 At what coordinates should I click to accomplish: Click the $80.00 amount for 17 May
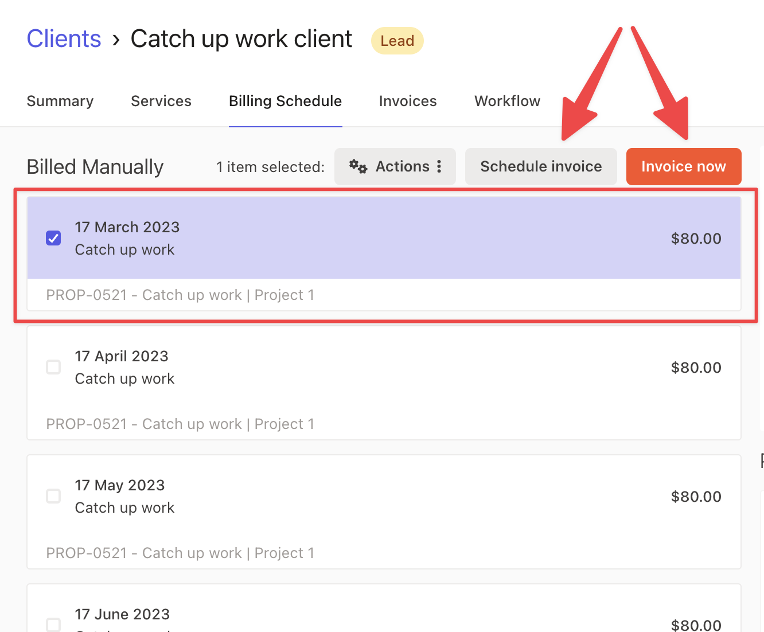point(696,497)
